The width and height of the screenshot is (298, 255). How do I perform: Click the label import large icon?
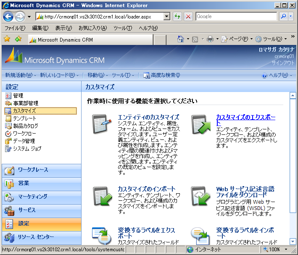(200, 236)
